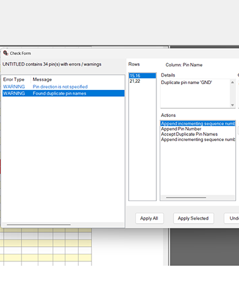Click the error list horizontal scrollbar
This screenshot has height=298, width=239.
pyautogui.click(x=38, y=225)
